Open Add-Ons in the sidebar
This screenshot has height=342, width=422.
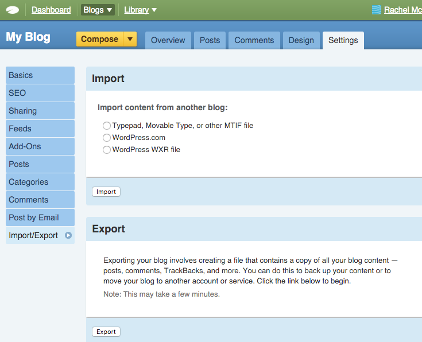pyautogui.click(x=40, y=146)
